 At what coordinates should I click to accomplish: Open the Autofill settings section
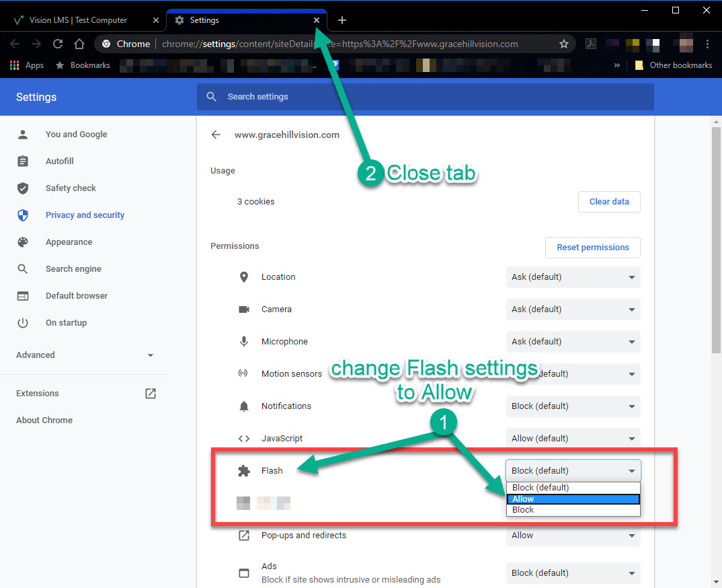click(x=60, y=161)
